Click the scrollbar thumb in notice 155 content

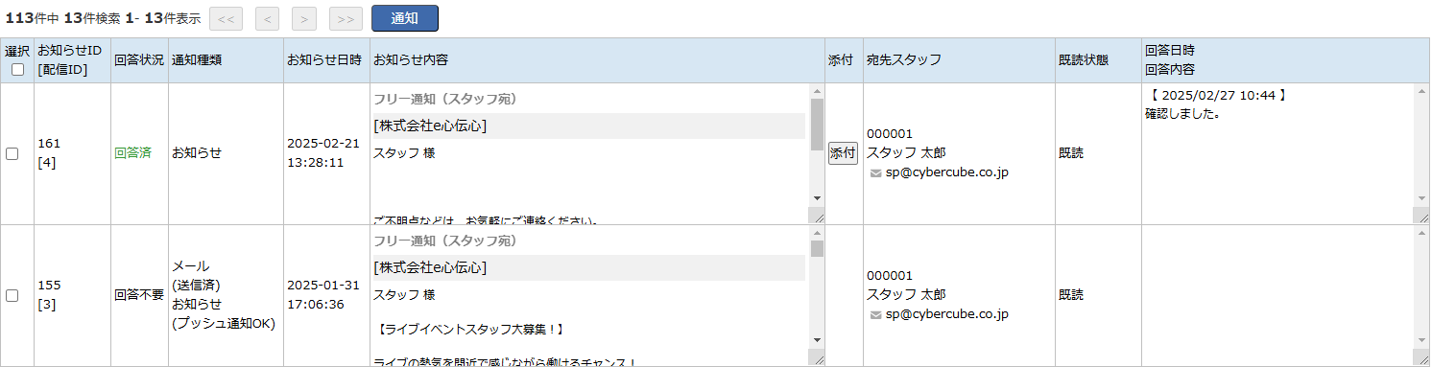[817, 248]
